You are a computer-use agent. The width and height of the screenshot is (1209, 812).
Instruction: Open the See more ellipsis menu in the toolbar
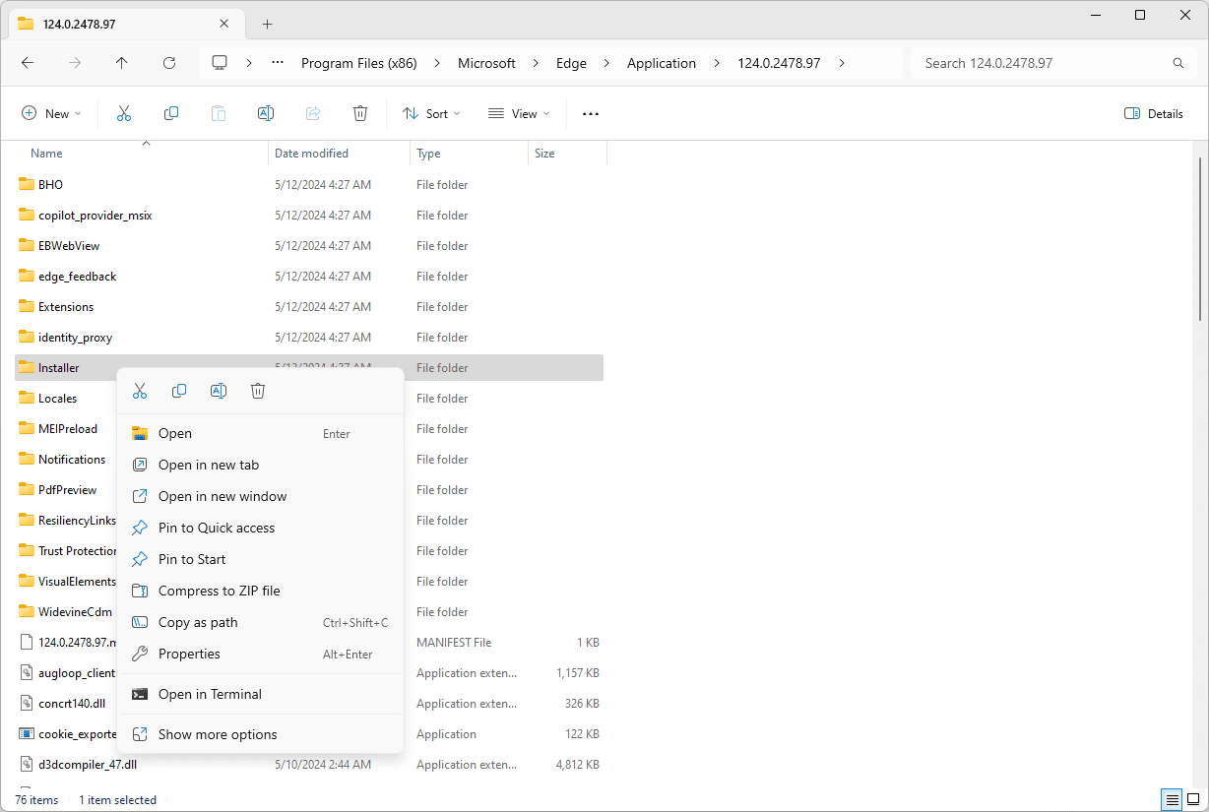coord(591,114)
